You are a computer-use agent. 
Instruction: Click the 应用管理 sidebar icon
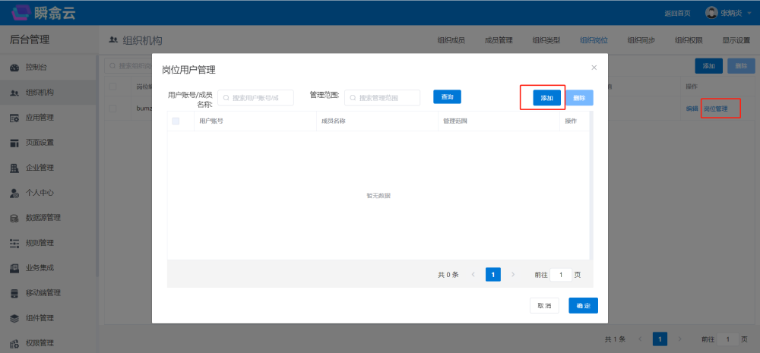14,118
